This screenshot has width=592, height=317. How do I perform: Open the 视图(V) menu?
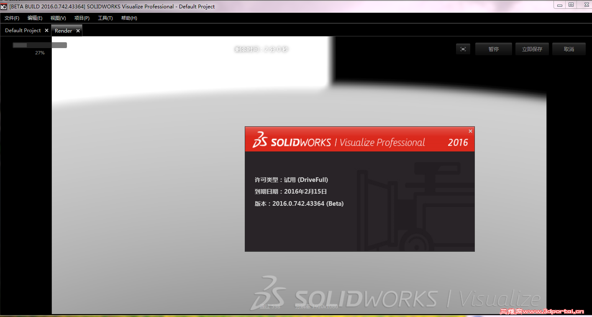click(58, 18)
